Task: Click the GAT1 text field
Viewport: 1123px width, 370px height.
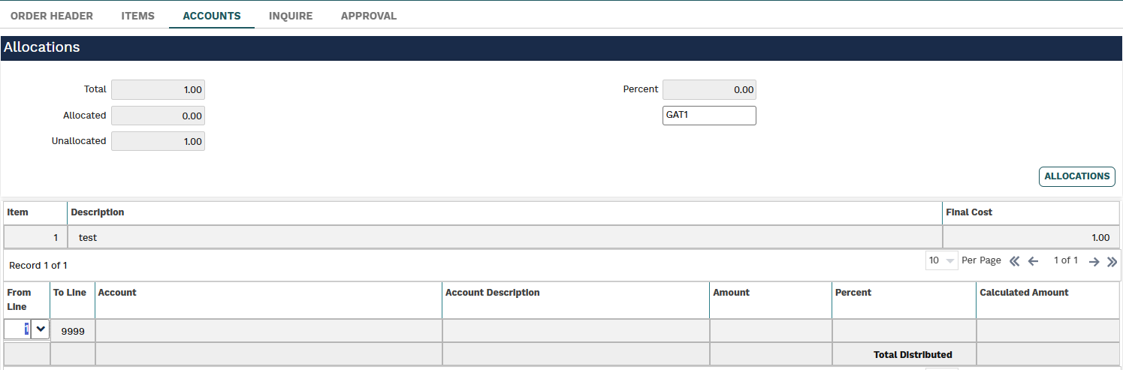Action: point(709,116)
